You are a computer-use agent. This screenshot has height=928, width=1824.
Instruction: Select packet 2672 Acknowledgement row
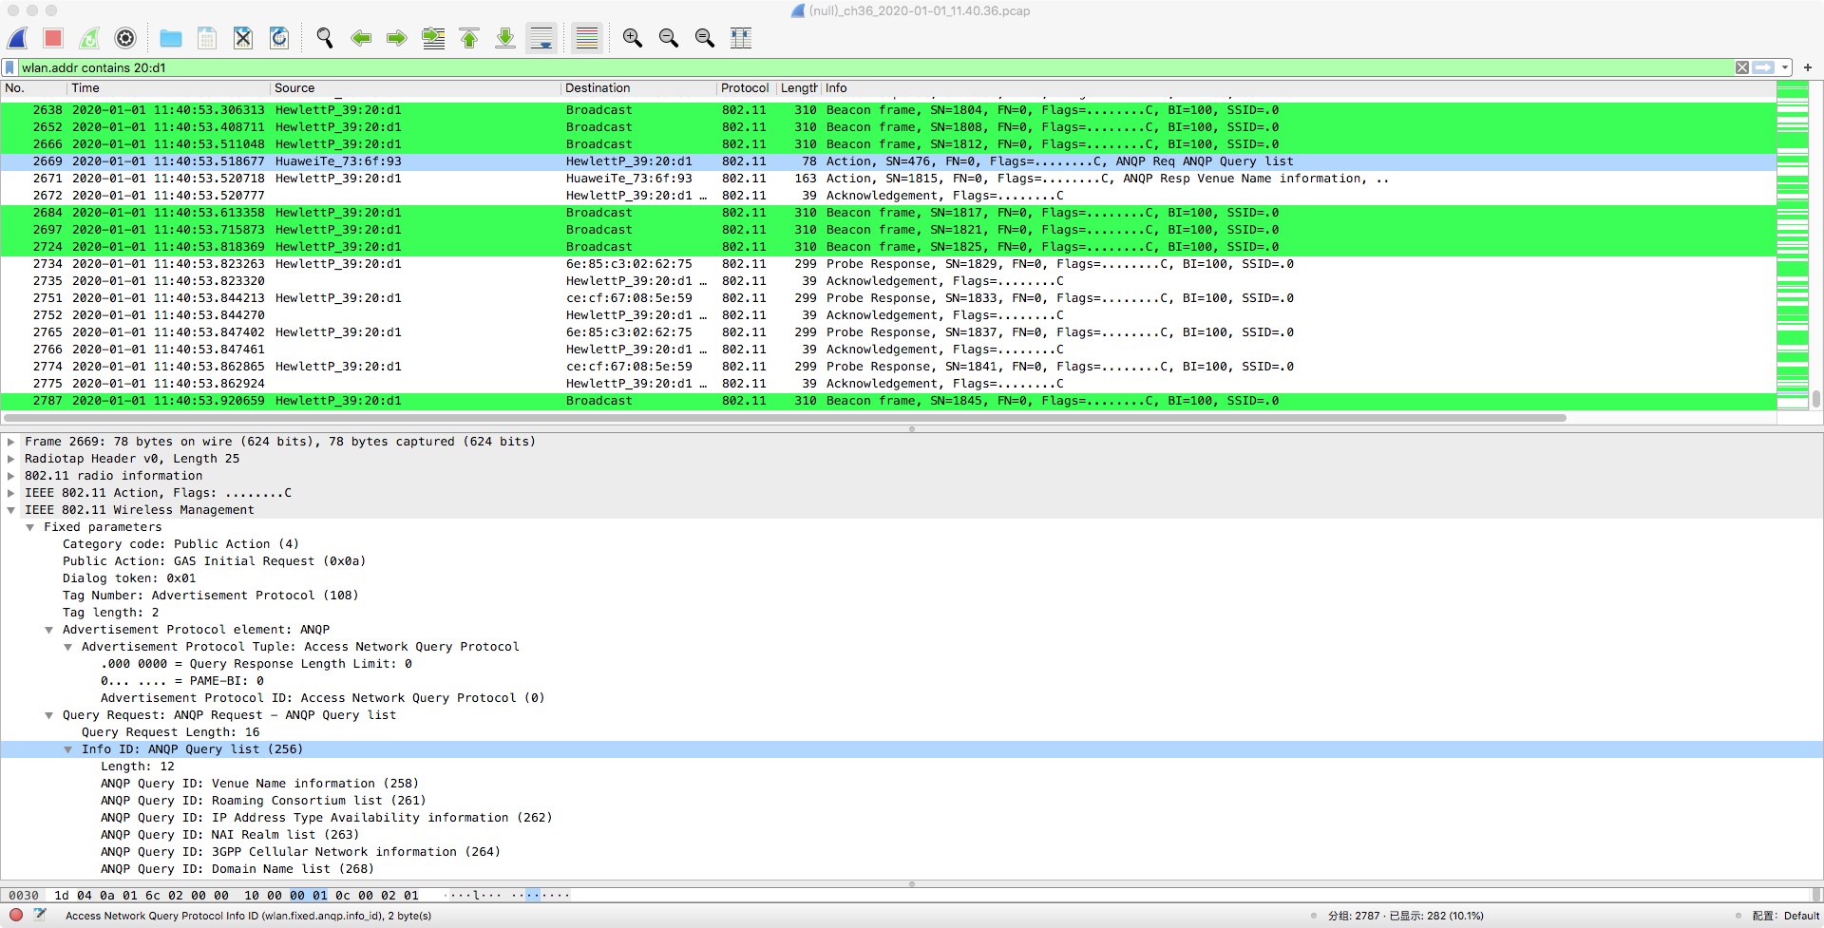[888, 196]
